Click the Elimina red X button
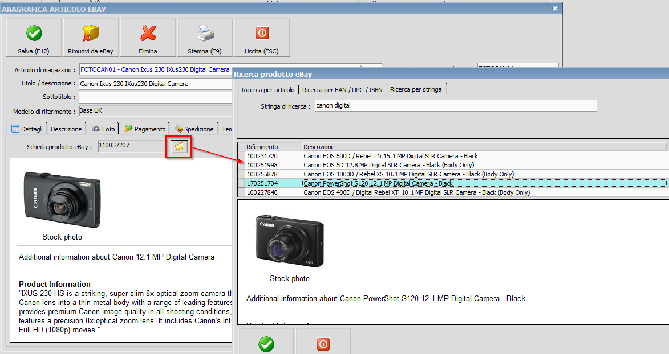Viewport: 669px width, 354px height. click(148, 38)
